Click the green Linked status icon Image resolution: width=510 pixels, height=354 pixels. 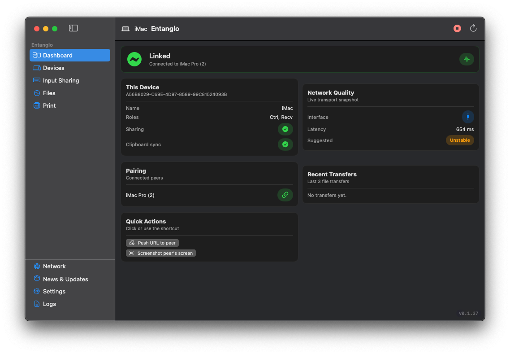coord(134,59)
